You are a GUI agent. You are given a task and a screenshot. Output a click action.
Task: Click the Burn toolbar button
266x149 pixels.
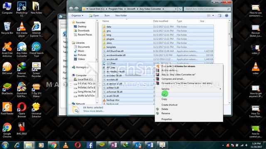tap(107, 16)
